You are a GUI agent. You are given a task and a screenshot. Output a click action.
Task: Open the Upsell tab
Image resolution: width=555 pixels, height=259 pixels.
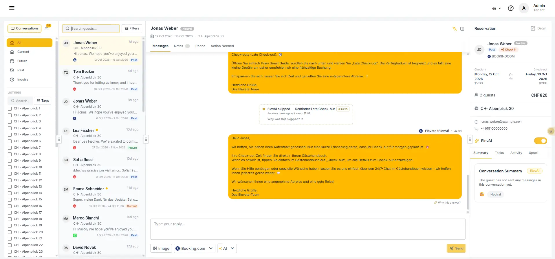tap(534, 153)
